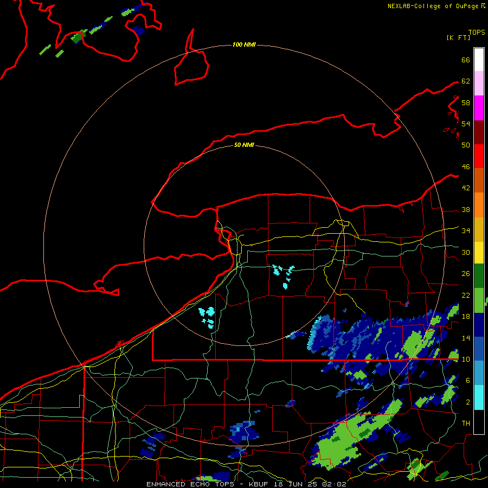Viewport: 488px width, 488px height.
Task: Click the "2" legend value
Action: tap(468, 402)
